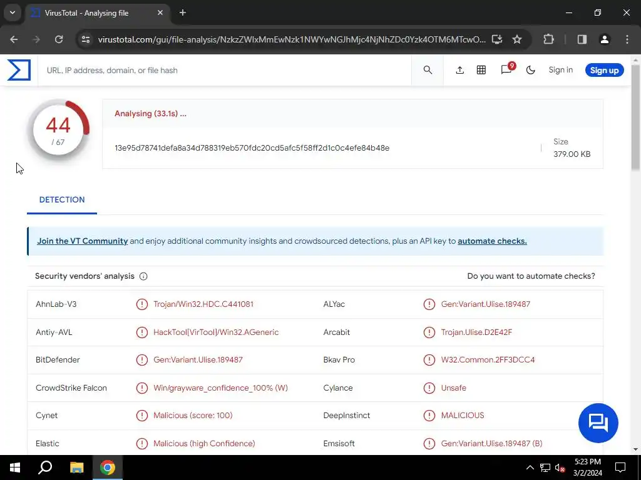Click the alert icon beside HackTool[VirTool]/Win32.AGeneric

click(x=142, y=332)
